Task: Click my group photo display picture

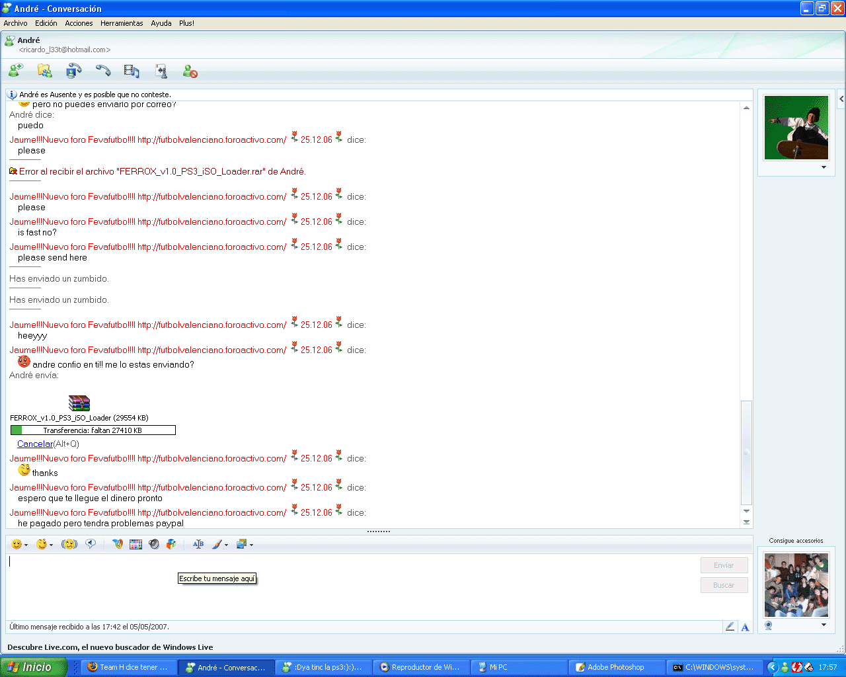Action: point(796,586)
